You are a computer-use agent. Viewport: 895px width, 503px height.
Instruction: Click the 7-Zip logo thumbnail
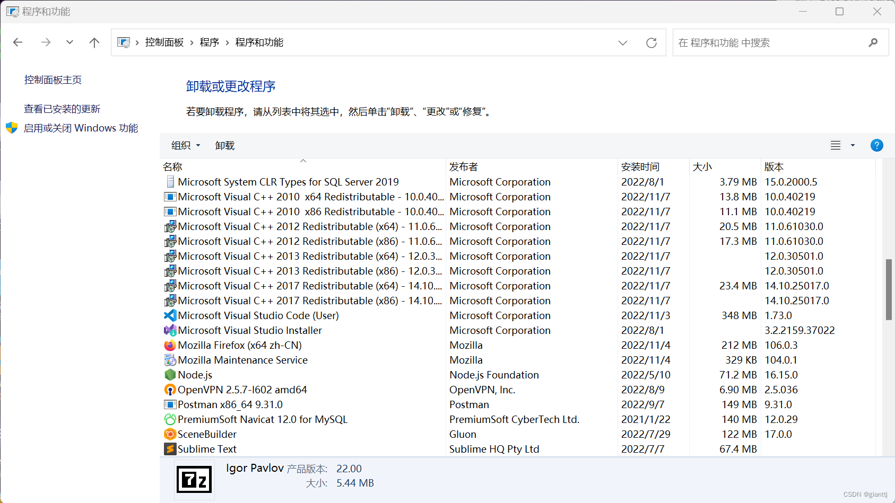(x=194, y=479)
